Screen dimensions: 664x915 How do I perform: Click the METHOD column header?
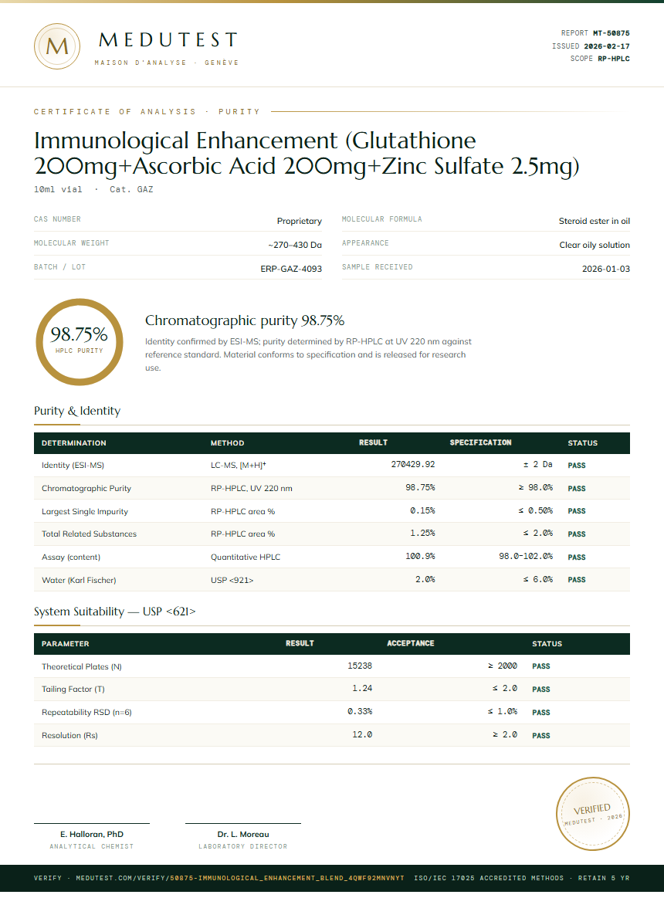pos(228,443)
